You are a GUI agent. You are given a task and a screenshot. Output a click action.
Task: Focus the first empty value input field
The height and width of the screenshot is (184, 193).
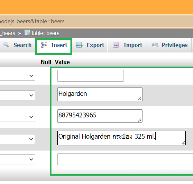coord(90,76)
